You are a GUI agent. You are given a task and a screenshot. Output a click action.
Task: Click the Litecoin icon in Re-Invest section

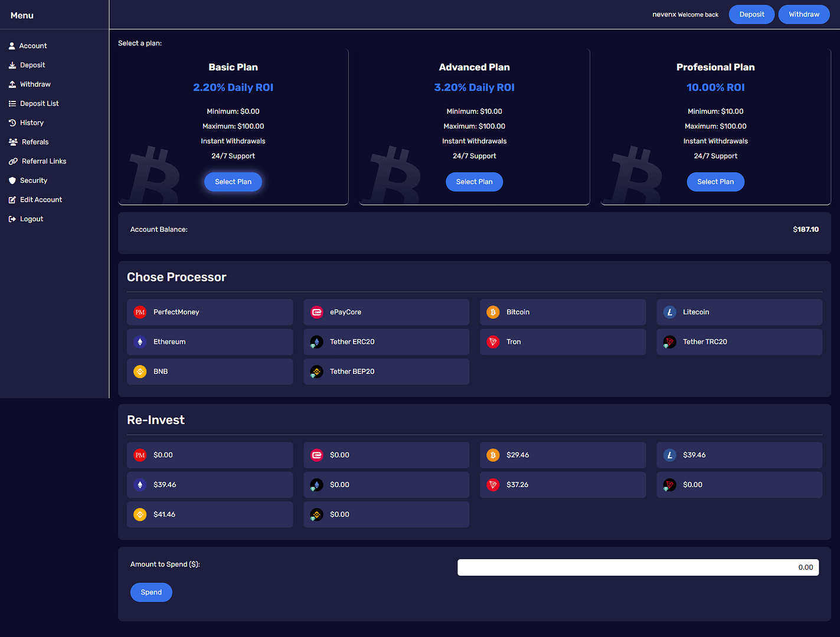(669, 455)
